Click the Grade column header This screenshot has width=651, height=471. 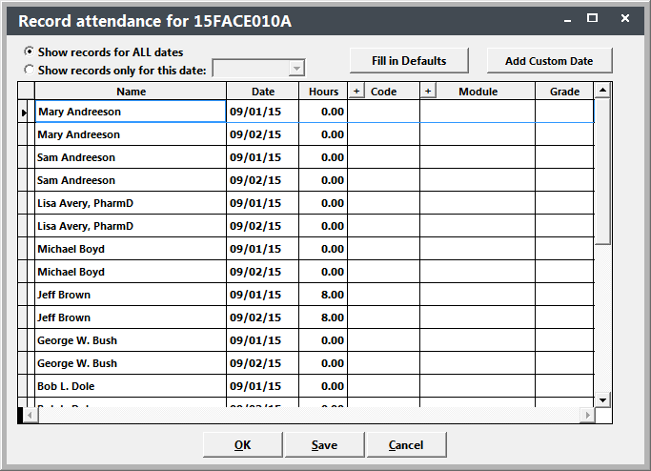[x=564, y=92]
